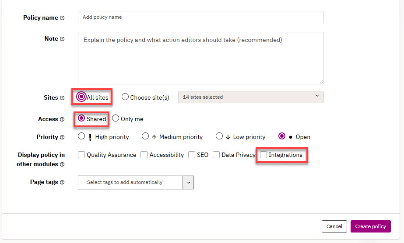Open help icon next to Note

62,39
